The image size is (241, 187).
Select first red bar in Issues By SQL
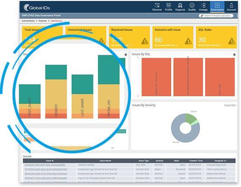(x=156, y=77)
